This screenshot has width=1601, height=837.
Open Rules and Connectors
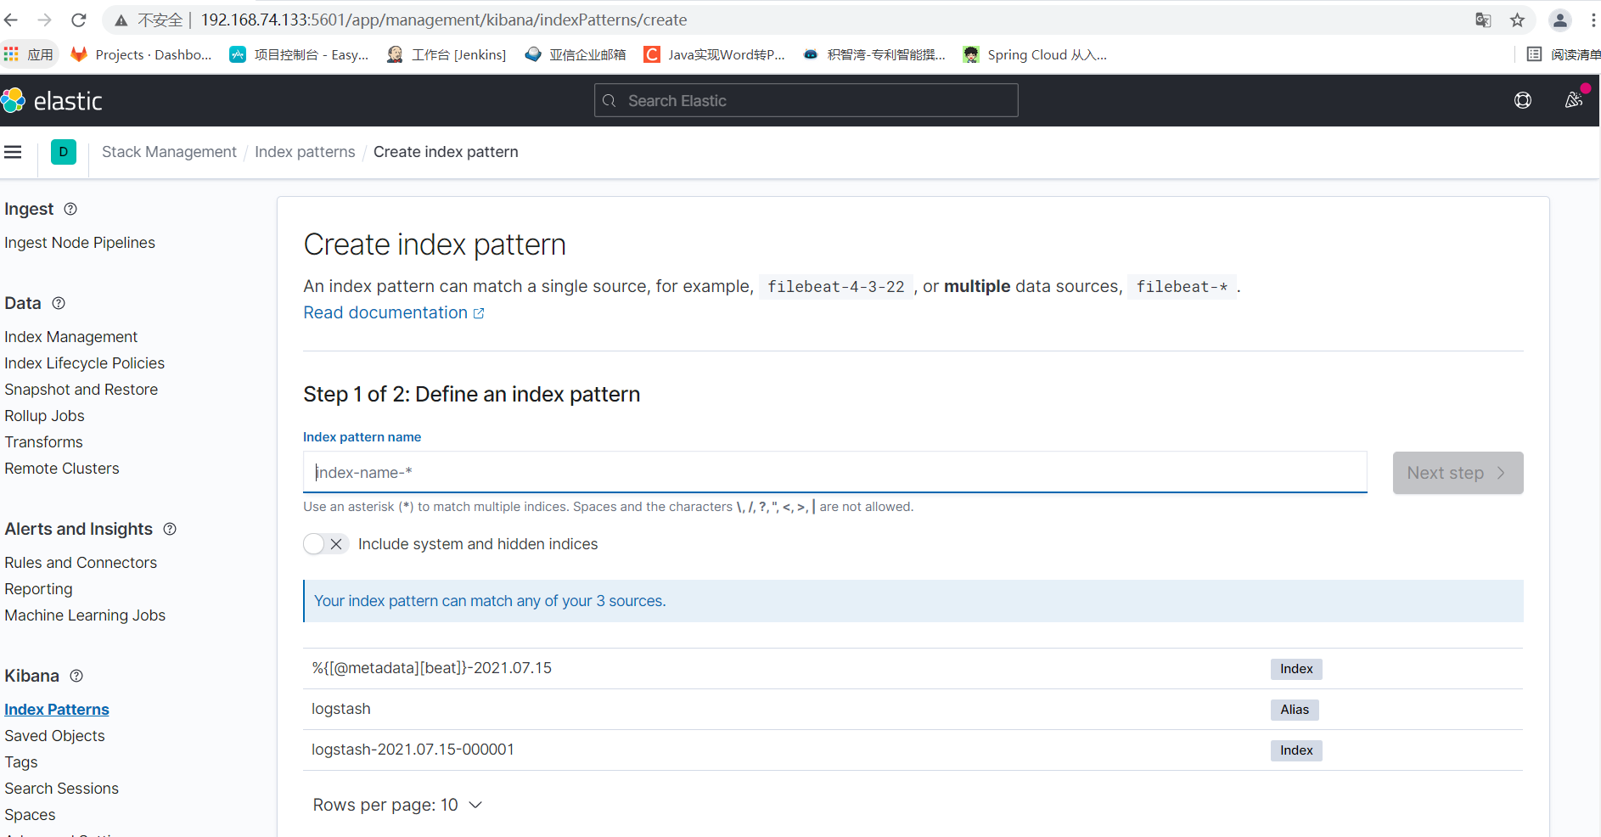click(x=81, y=563)
